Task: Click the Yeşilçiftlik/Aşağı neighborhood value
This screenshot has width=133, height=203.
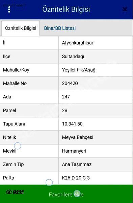Action: point(79,70)
